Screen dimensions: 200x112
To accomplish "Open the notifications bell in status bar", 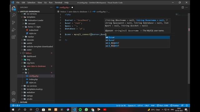I will point(187,105).
